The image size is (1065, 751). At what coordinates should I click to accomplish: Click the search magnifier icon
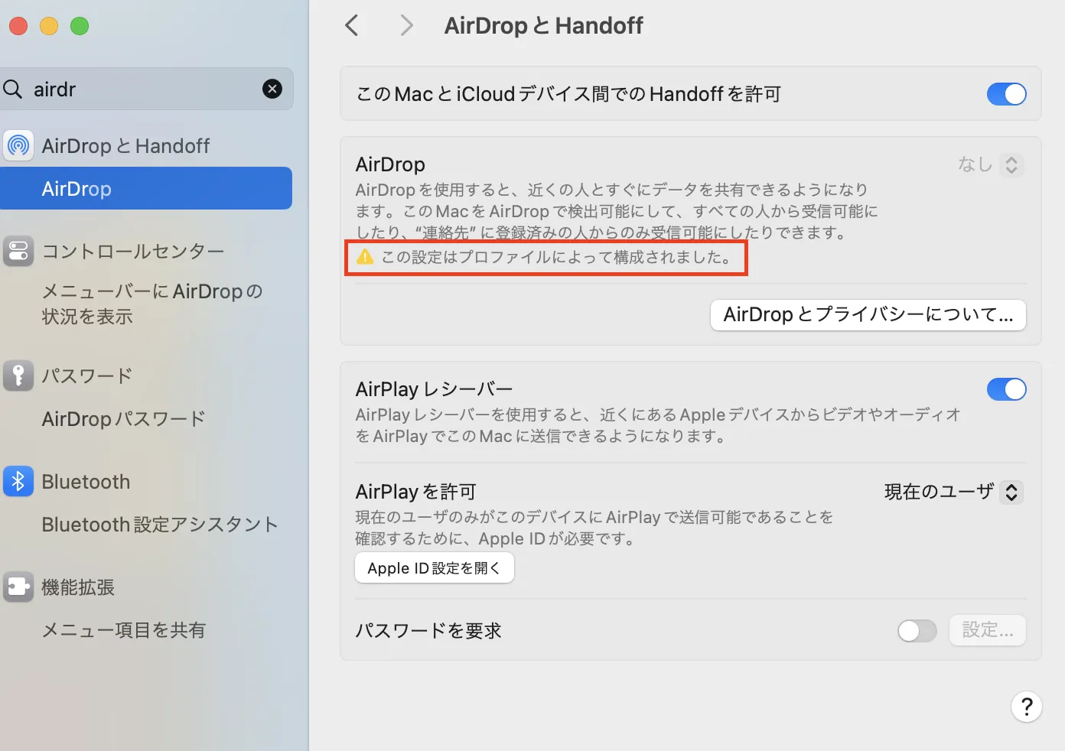[x=12, y=89]
